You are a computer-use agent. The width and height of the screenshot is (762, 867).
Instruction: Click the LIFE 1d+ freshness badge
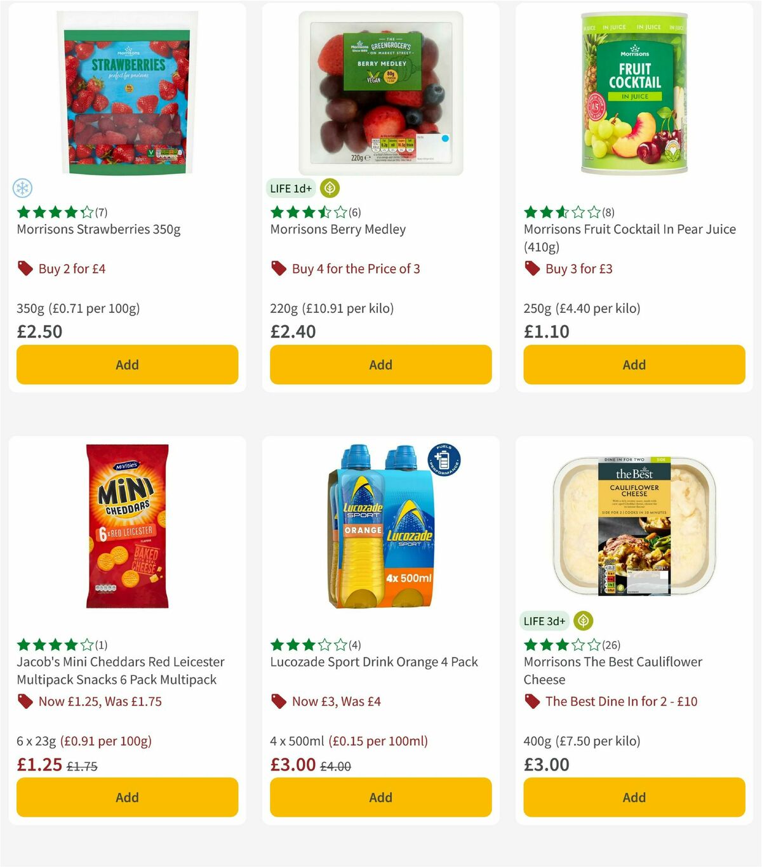[x=291, y=188]
